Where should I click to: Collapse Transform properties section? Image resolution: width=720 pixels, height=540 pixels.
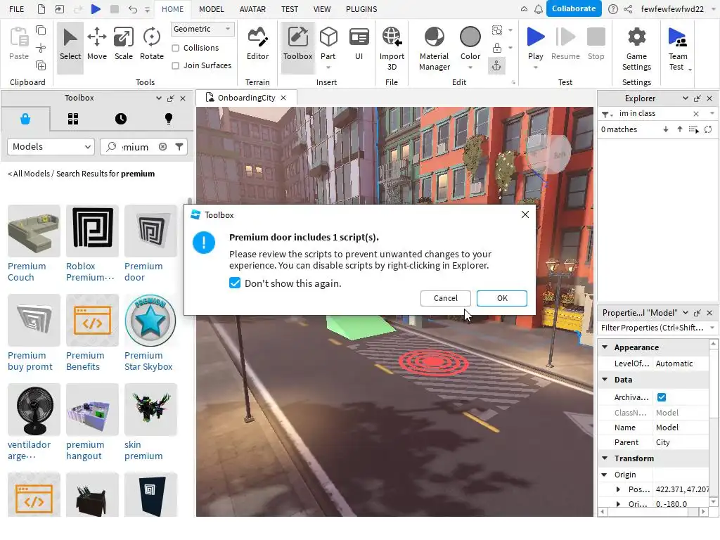point(605,458)
